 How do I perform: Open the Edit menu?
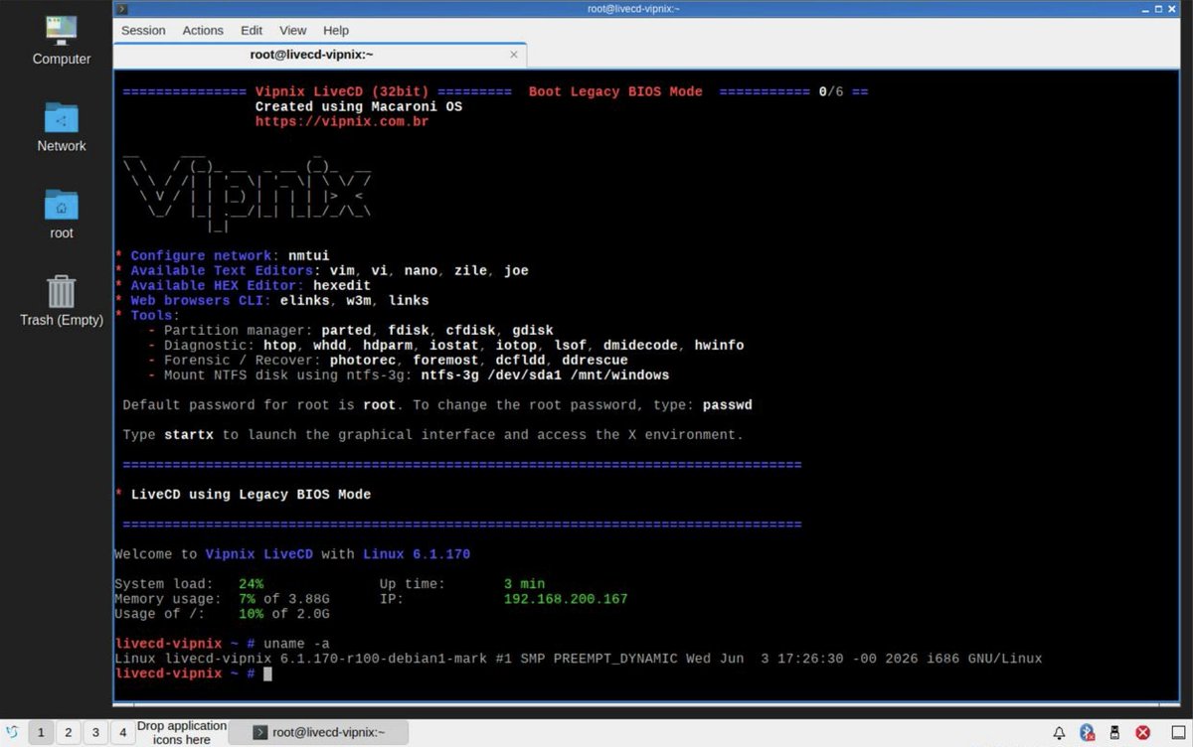click(252, 31)
